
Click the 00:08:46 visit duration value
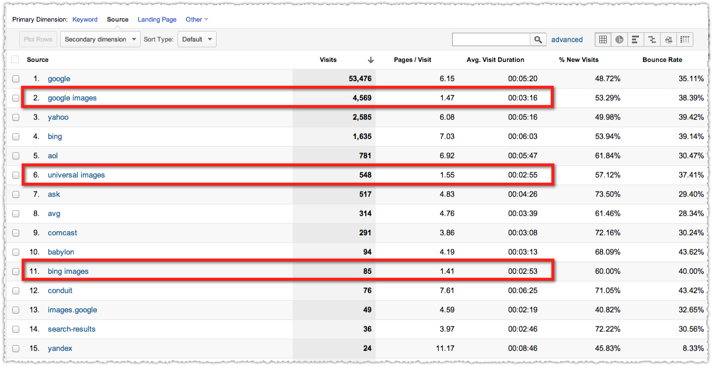(523, 348)
